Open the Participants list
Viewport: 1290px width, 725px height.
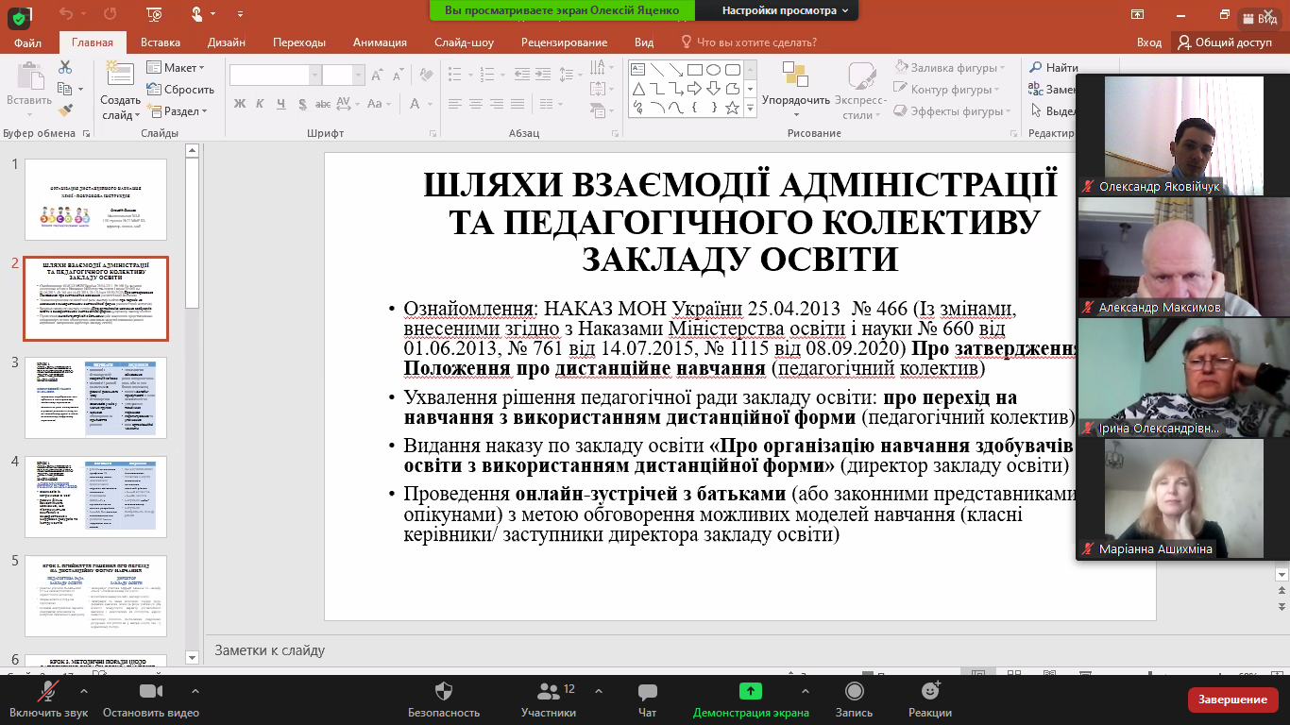(x=549, y=700)
